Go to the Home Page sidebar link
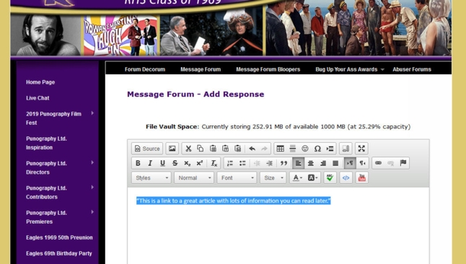 pos(40,82)
